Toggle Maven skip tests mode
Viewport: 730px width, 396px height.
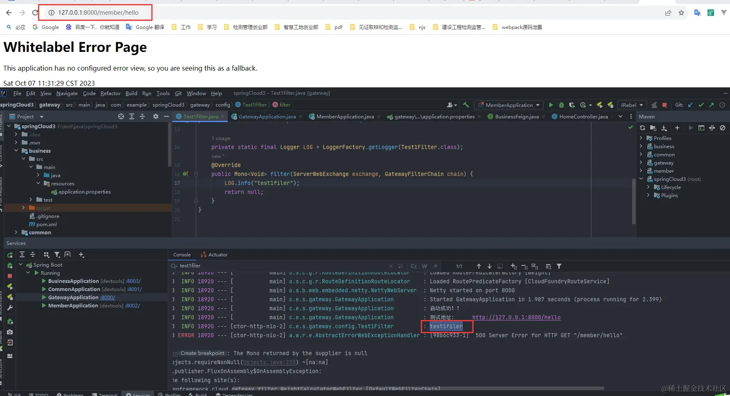click(x=723, y=128)
